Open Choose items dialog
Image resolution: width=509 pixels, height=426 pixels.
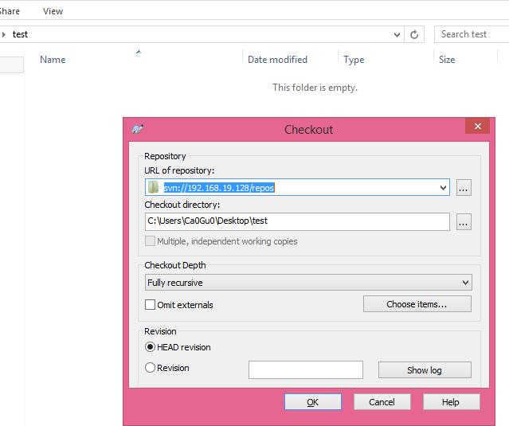417,304
